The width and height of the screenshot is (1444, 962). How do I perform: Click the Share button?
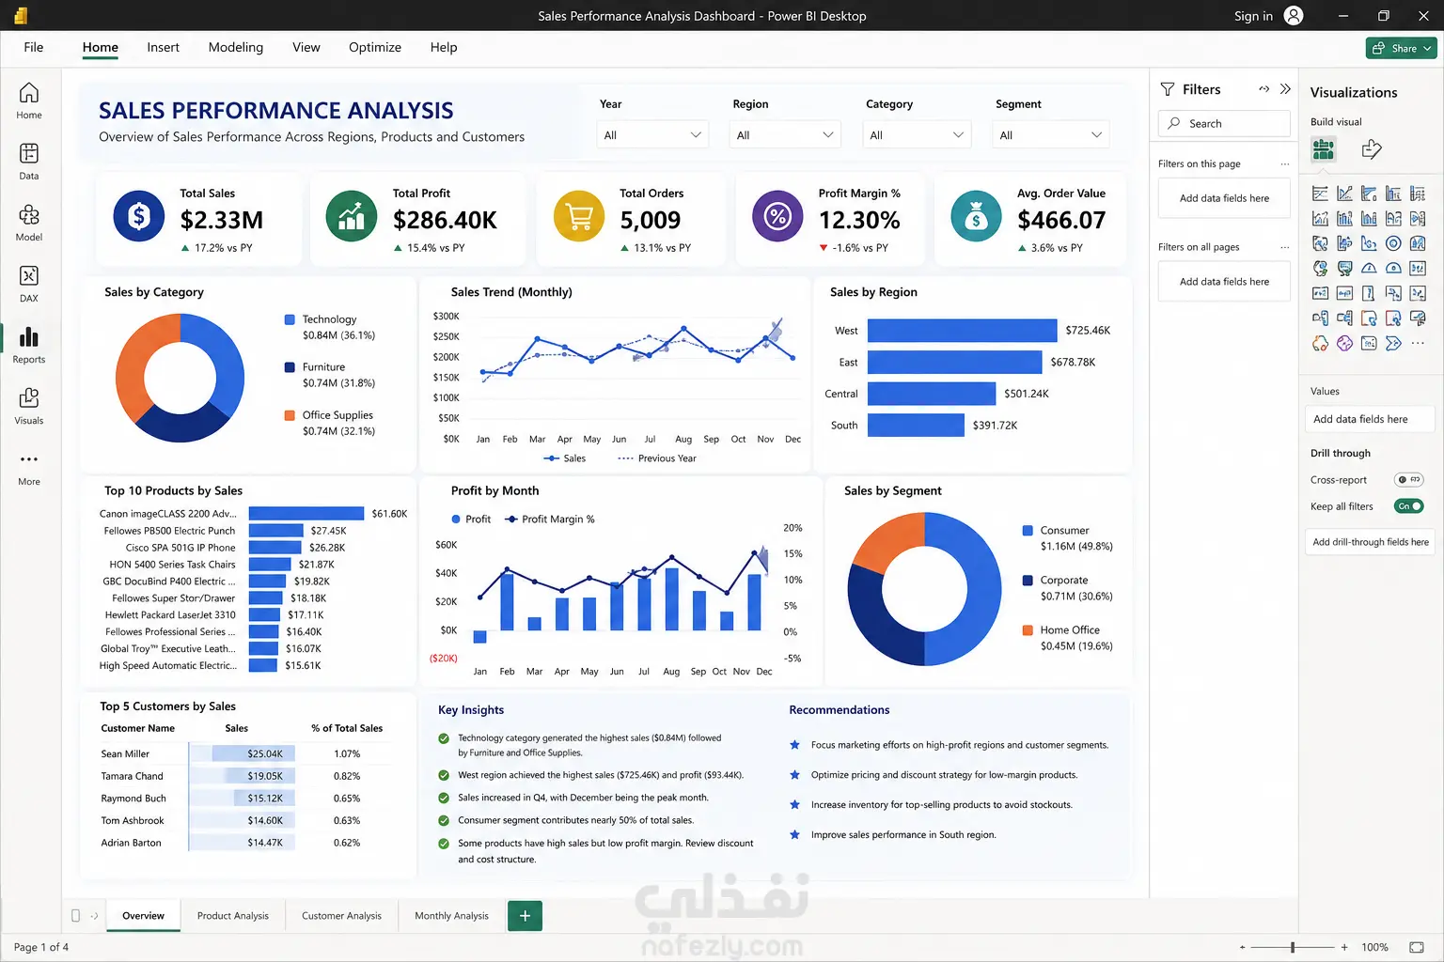(x=1401, y=48)
